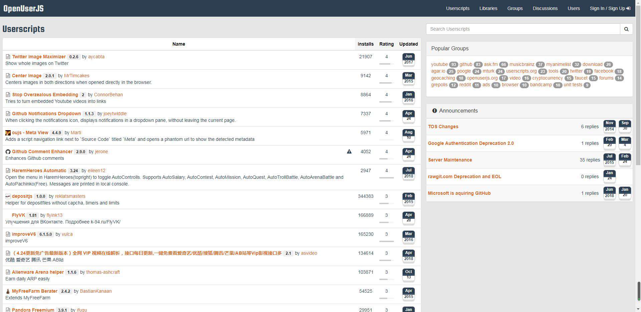Open the youtube group
641x312 pixels.
[x=439, y=64]
